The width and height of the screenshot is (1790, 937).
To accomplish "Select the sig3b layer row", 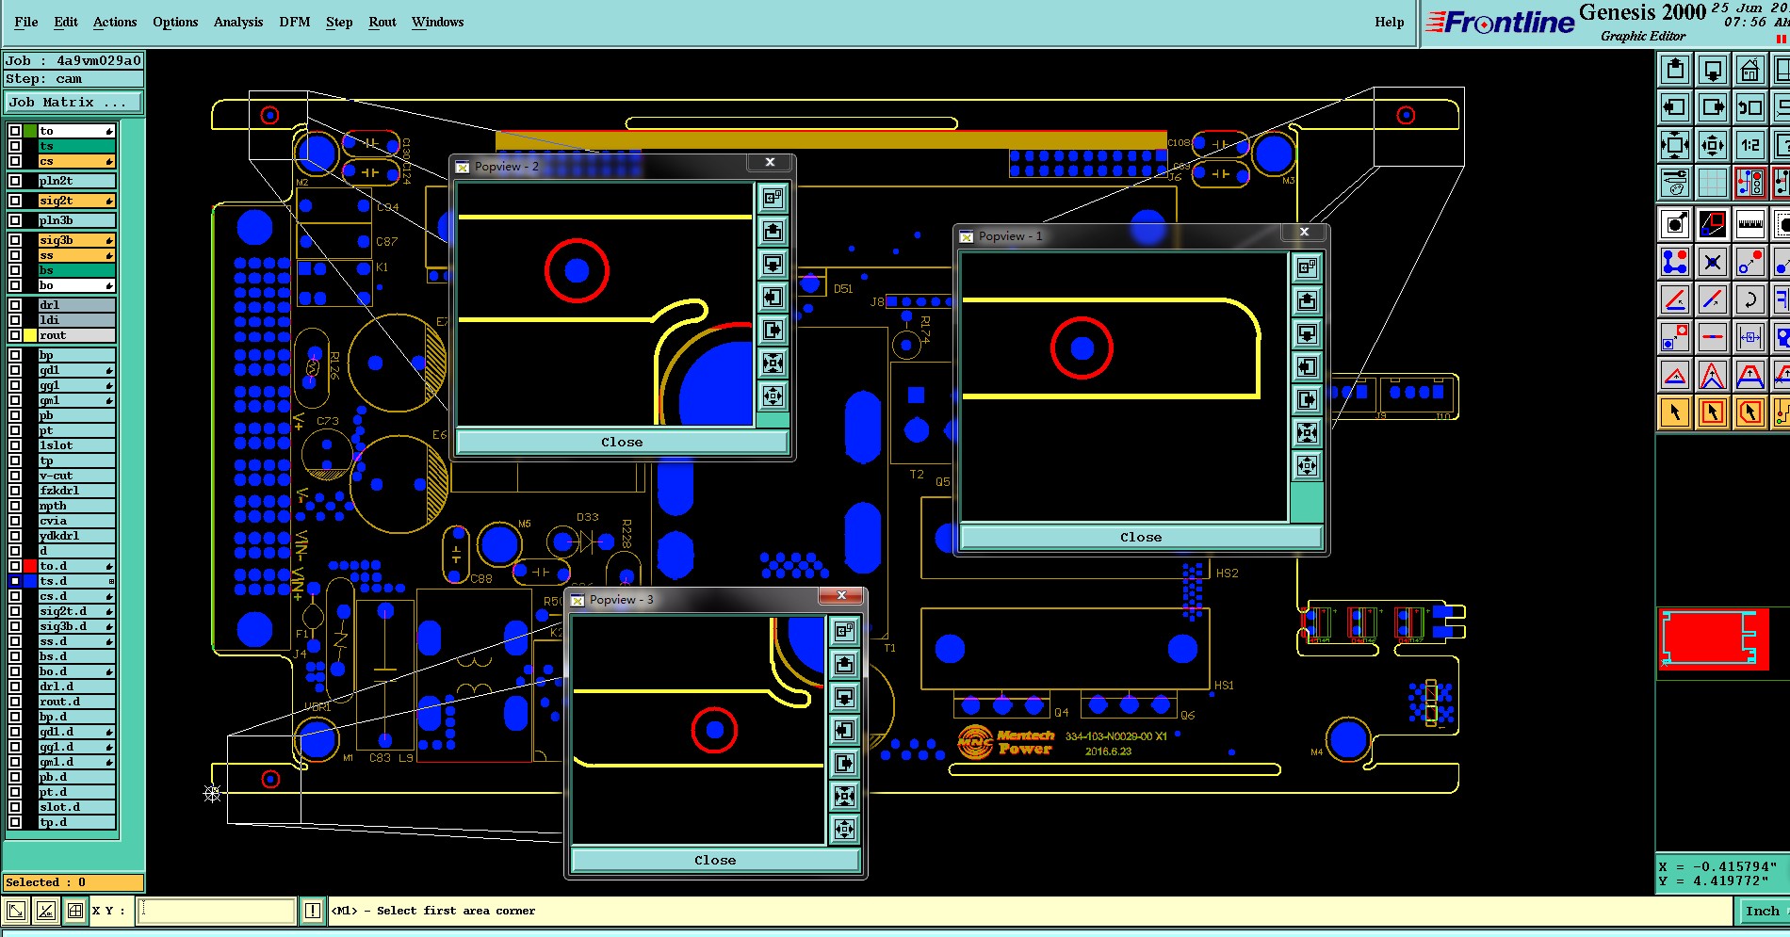I will [x=76, y=240].
